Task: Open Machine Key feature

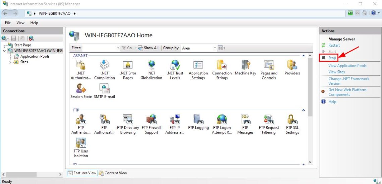Action: (245, 68)
